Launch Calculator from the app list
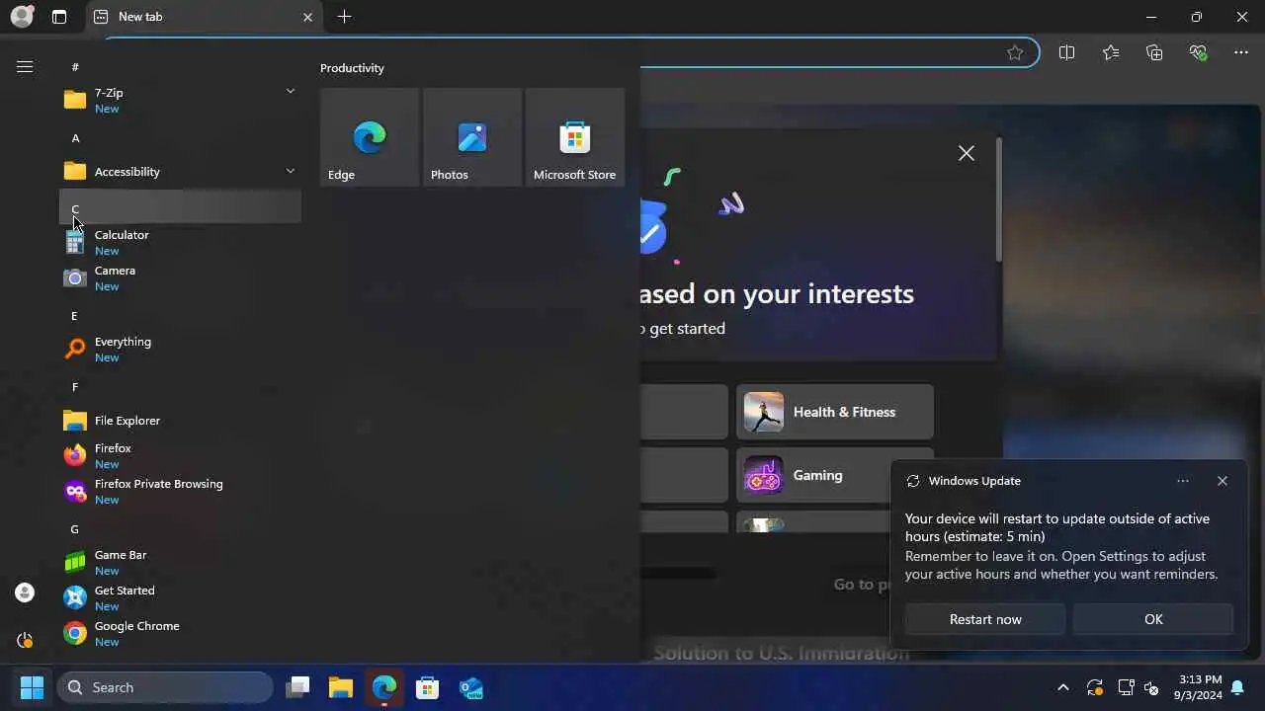Screen dimensions: 1265x711 point(180,242)
